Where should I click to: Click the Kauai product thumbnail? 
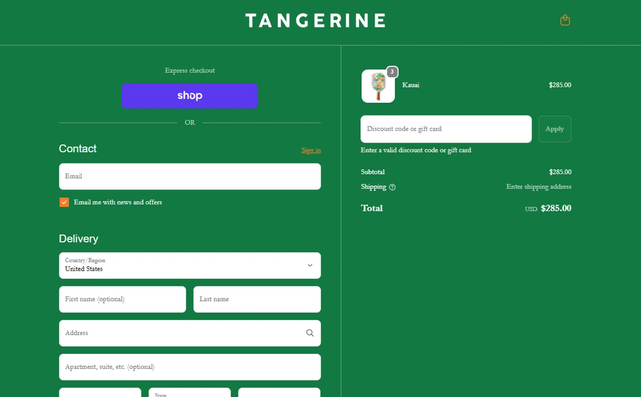378,86
